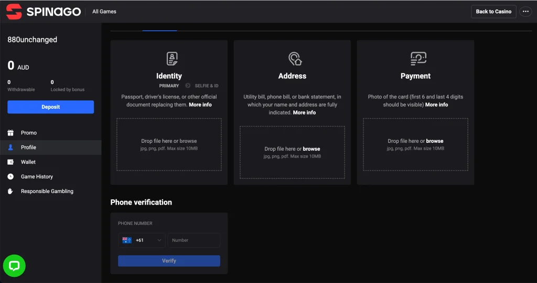
Task: Click the Locked by bonus label
Action: point(68,89)
